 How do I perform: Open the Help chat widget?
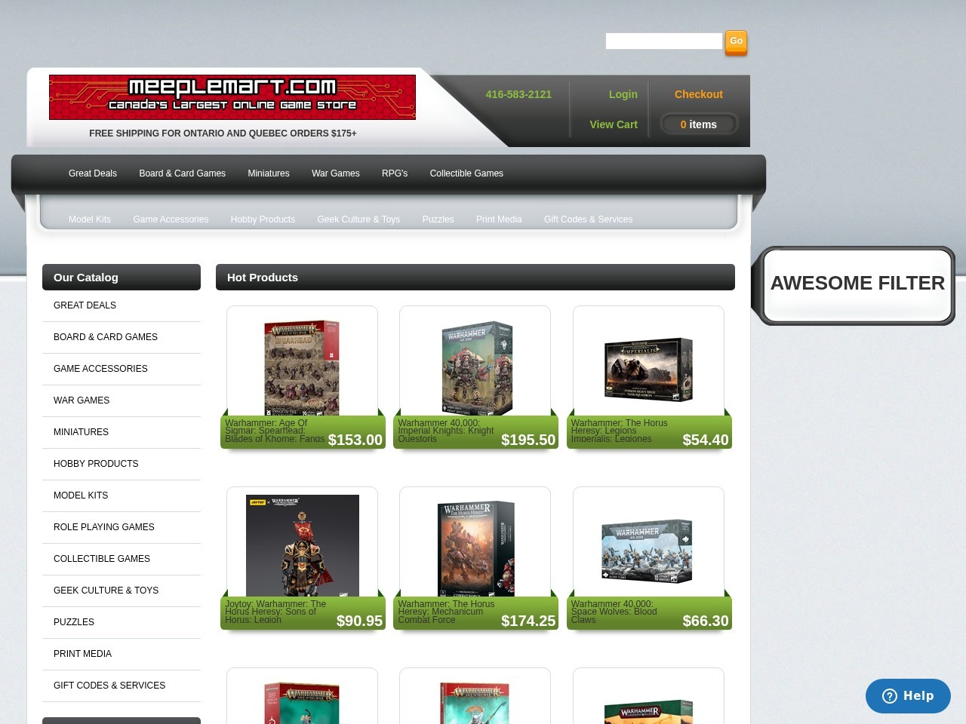click(908, 696)
